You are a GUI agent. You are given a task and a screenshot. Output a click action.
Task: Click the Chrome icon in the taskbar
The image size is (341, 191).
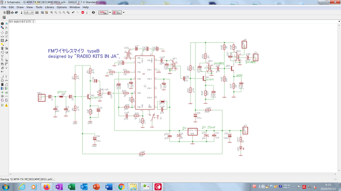tap(121, 187)
